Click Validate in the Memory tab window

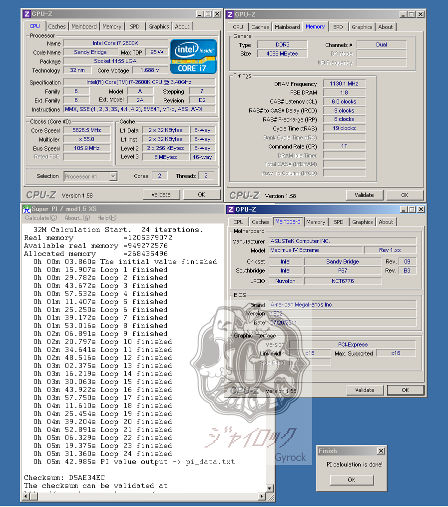[x=364, y=195]
